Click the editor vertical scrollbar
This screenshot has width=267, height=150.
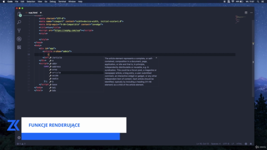click(x=253, y=58)
